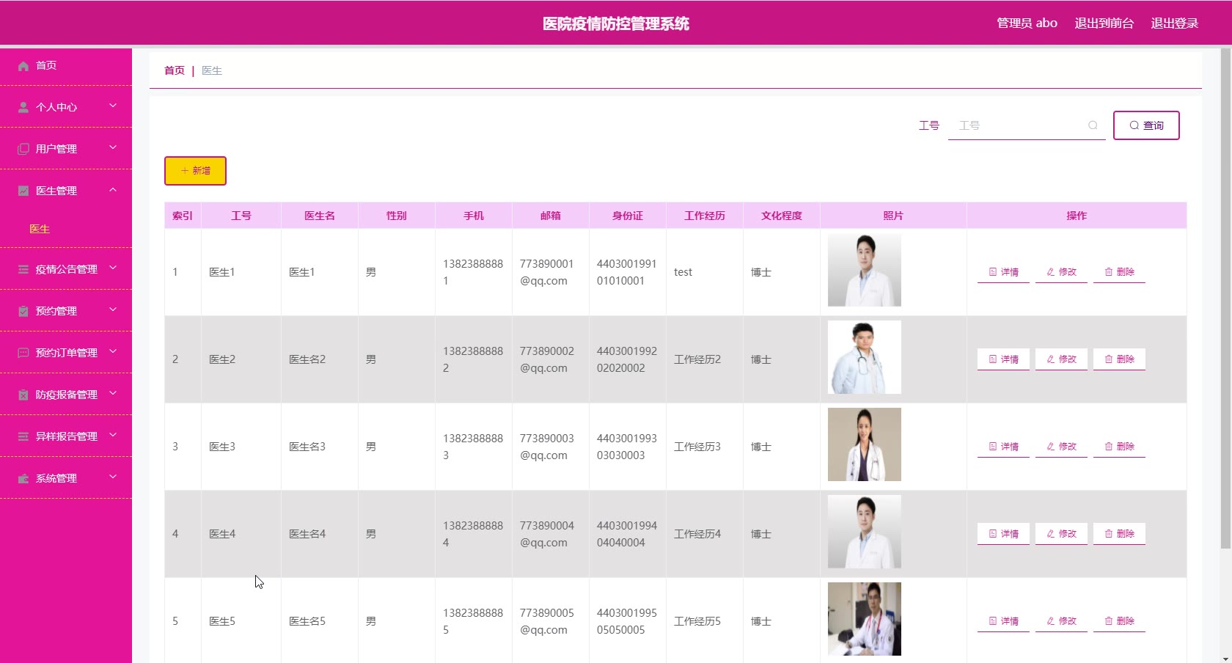
Task: Click the trash icon for 医生1 row
Action: pyautogui.click(x=1109, y=272)
